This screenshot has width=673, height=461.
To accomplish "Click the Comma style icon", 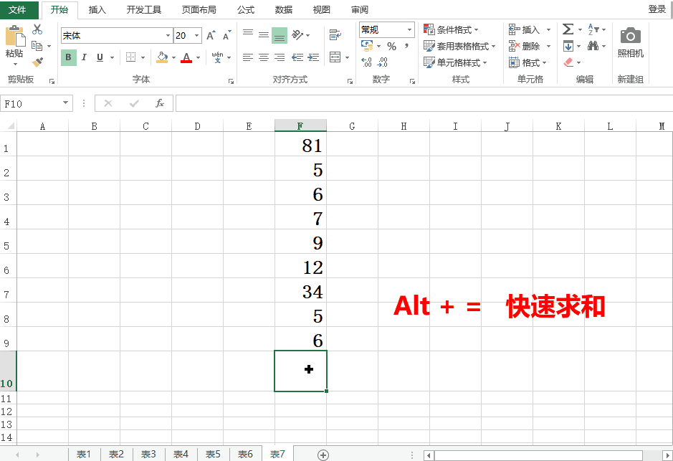I will point(406,45).
